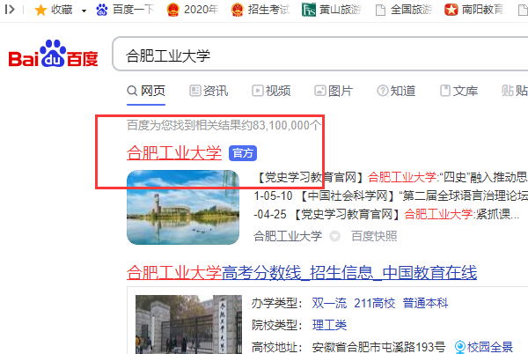
Task: Switch to the 文库 tab
Action: (x=458, y=91)
